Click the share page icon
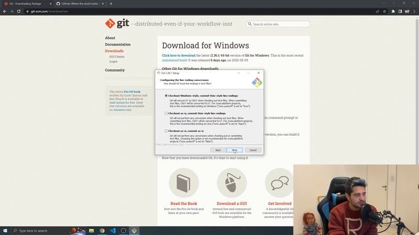Screen dimensions: 419x235 [x=378, y=12]
